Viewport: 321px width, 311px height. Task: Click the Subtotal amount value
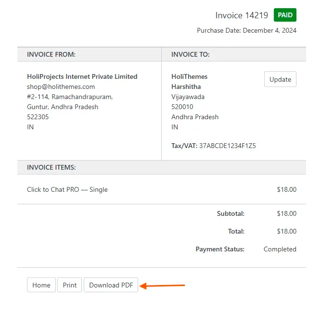coord(286,213)
